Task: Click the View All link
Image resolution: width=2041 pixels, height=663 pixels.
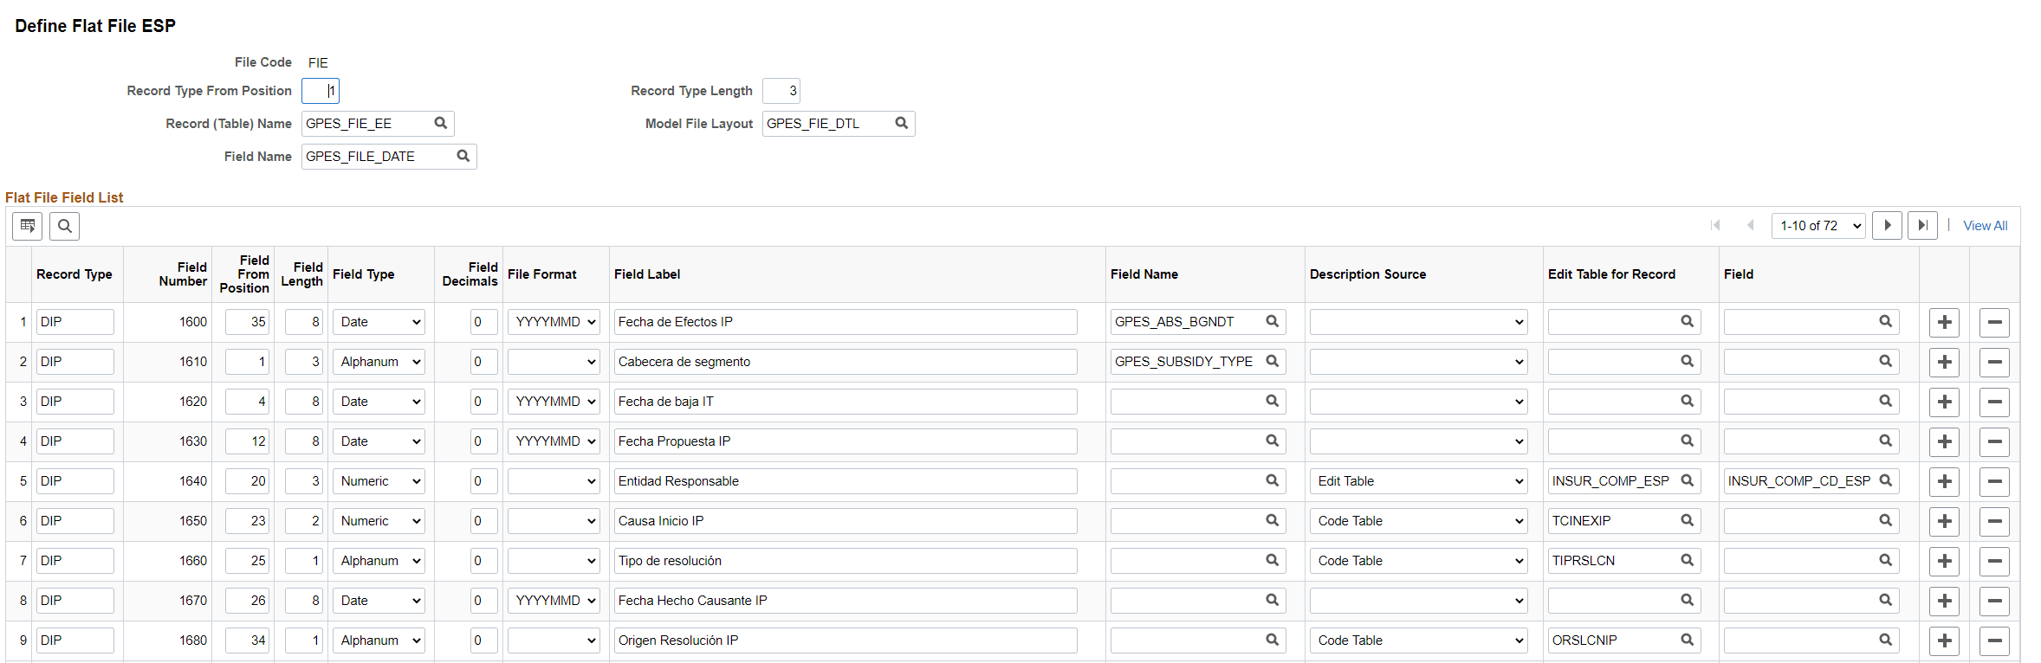Action: pyautogui.click(x=1985, y=226)
